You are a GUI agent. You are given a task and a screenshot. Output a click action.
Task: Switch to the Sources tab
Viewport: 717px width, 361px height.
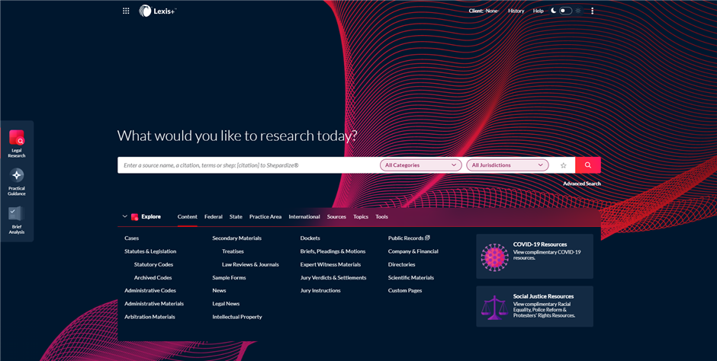pos(336,217)
